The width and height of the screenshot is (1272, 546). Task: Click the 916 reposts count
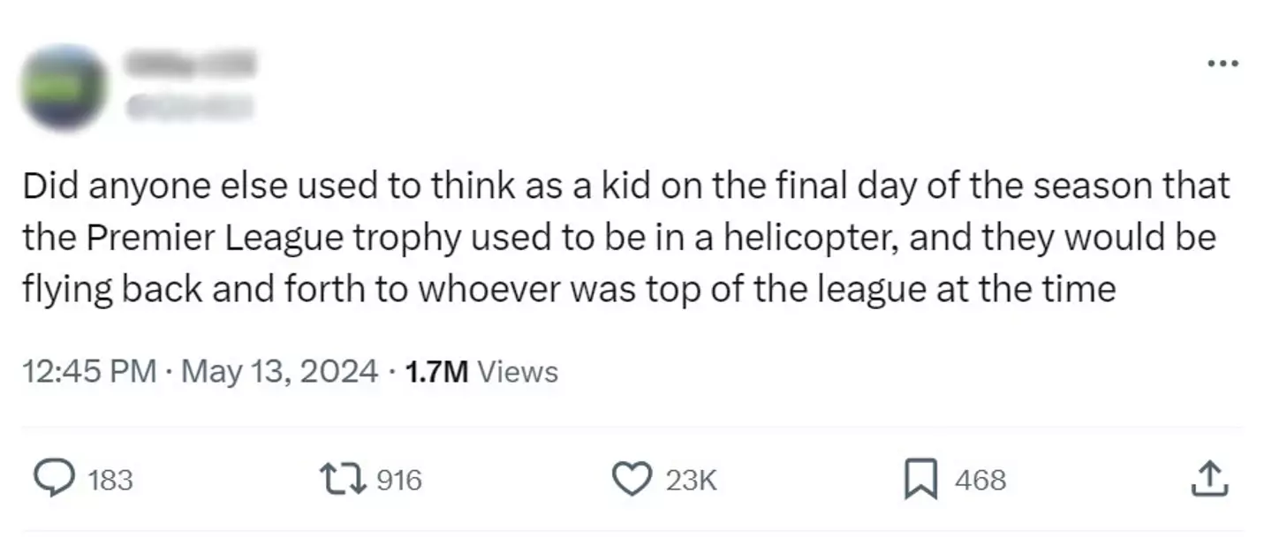[399, 481]
